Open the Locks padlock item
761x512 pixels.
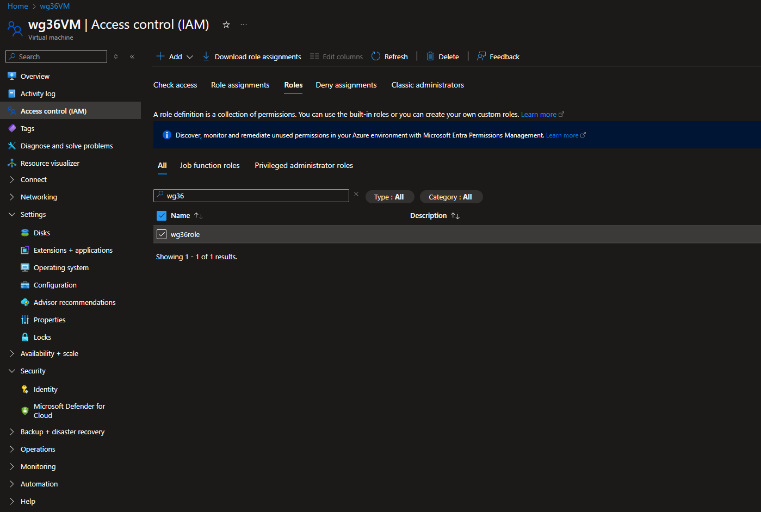click(42, 337)
